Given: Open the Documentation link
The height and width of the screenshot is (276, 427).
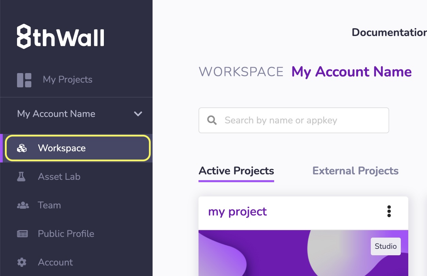Looking at the screenshot, I should click(x=389, y=32).
